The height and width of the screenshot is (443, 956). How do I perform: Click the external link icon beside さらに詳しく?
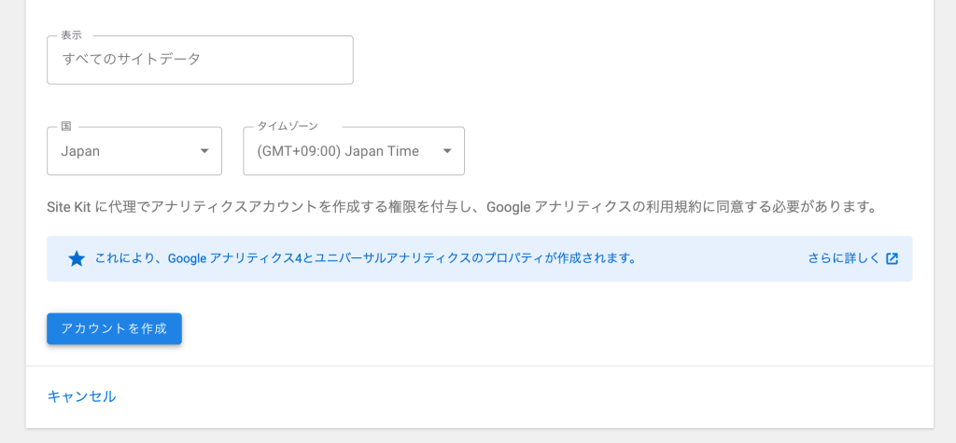coord(892,258)
